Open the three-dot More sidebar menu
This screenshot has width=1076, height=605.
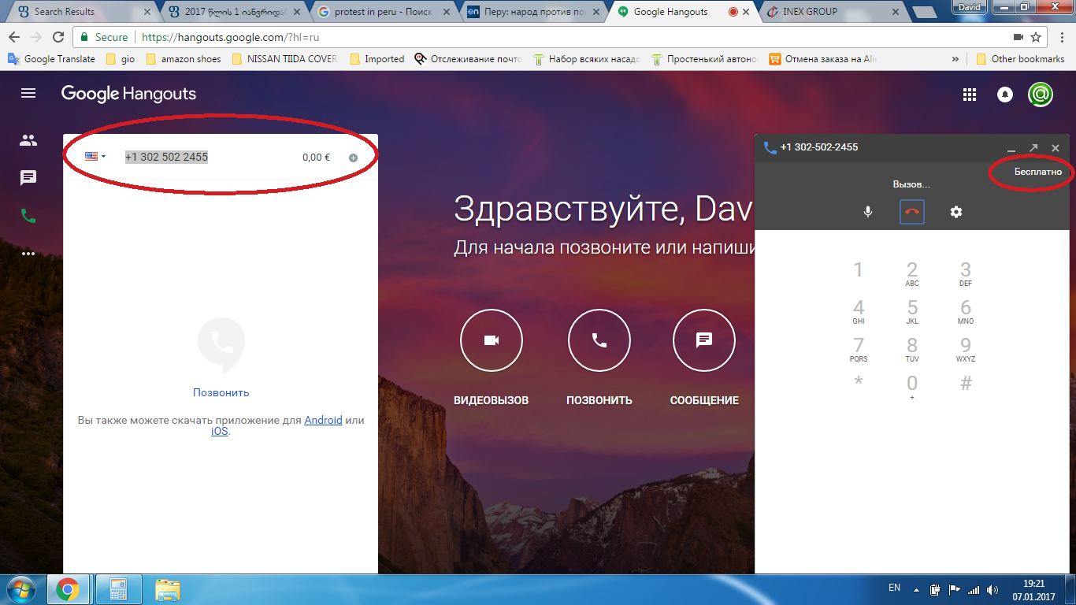[x=28, y=254]
